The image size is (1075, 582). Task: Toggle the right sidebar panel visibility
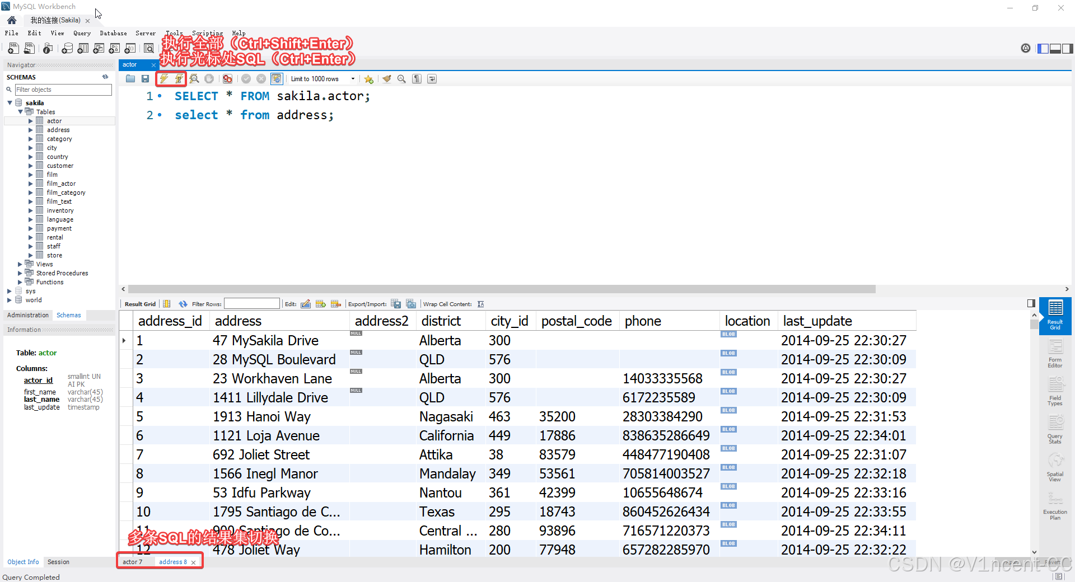(x=1067, y=49)
